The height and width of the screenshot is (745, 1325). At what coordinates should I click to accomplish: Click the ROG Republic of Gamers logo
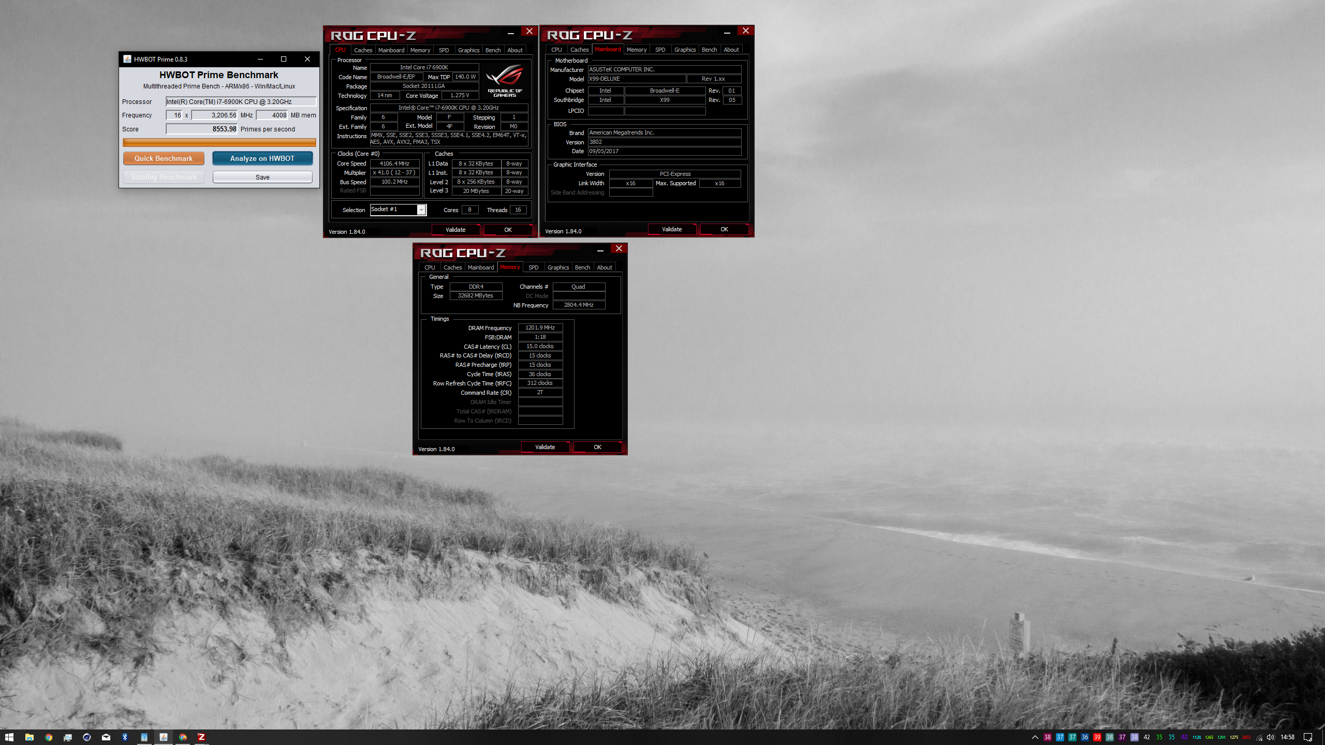tap(505, 80)
